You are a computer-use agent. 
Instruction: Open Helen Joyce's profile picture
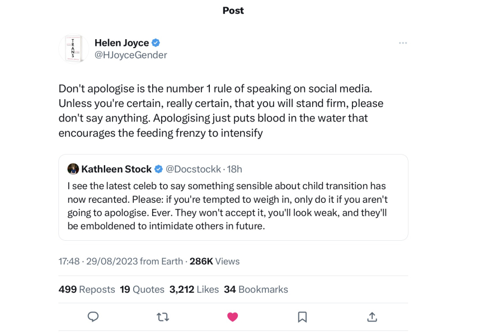pyautogui.click(x=73, y=49)
